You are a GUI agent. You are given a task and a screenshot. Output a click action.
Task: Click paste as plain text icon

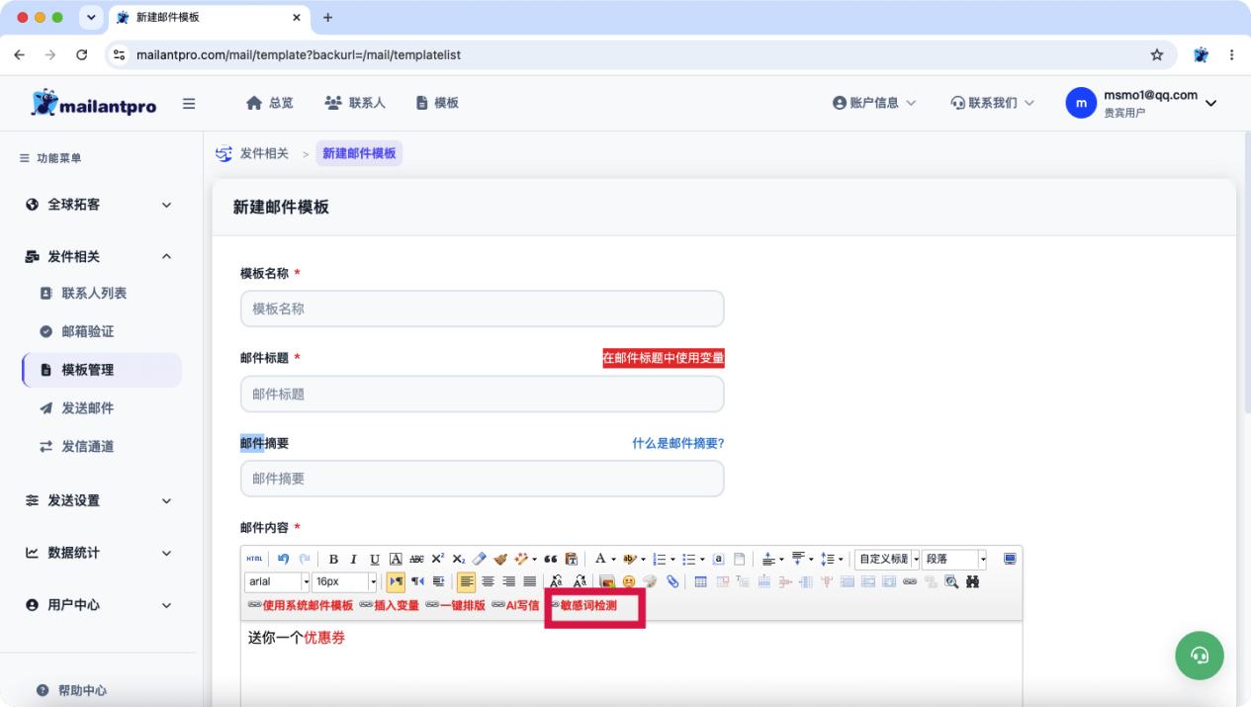click(x=571, y=559)
